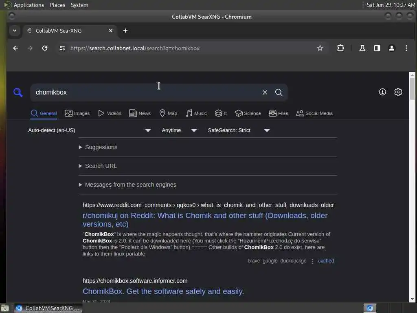The width and height of the screenshot is (417, 313).
Task: Click the google engine label
Action: click(x=270, y=261)
